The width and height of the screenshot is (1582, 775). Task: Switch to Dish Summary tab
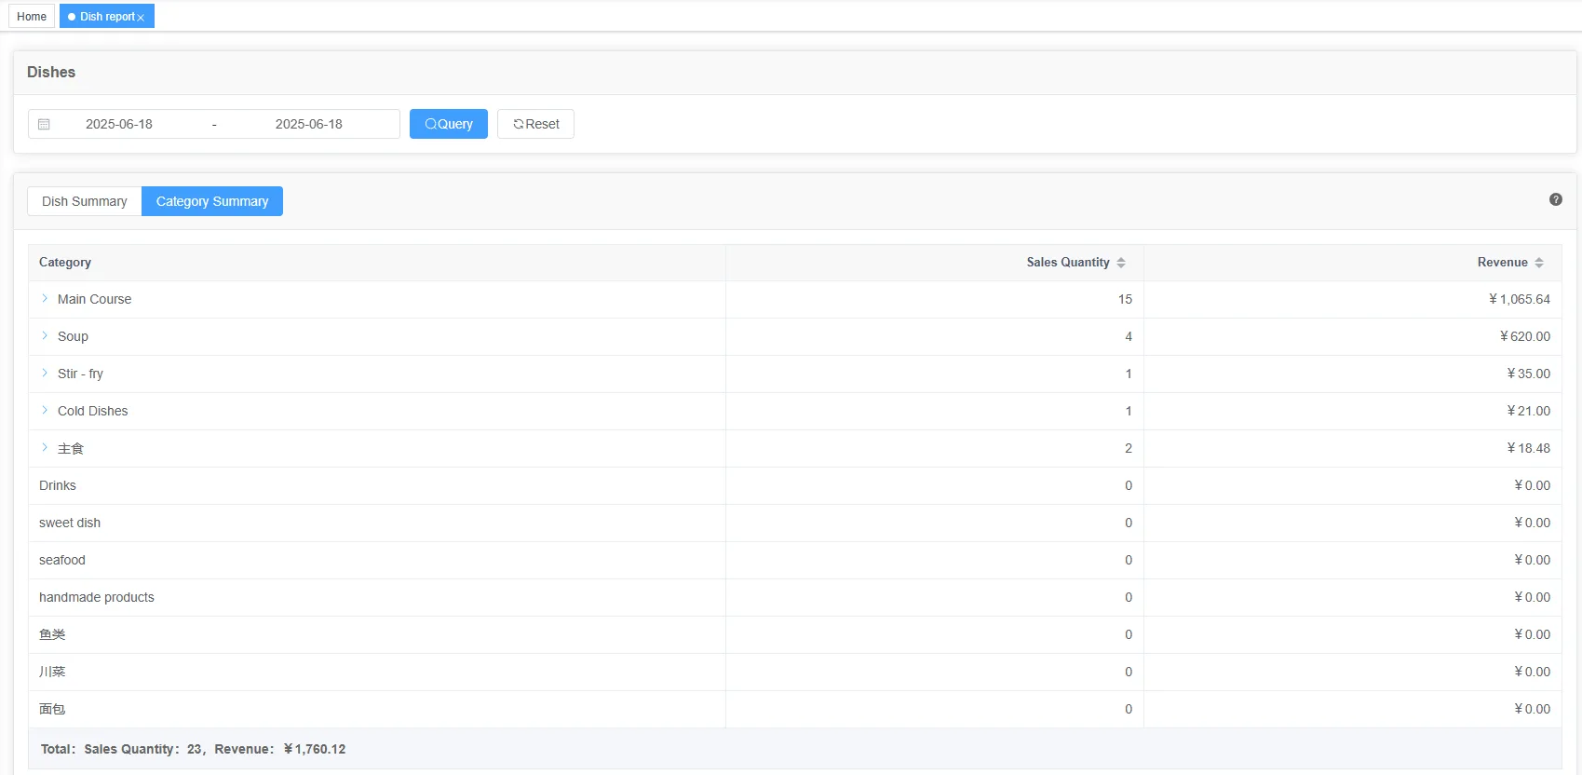pos(85,201)
